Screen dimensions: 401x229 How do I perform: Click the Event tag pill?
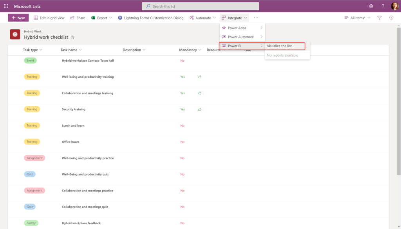pyautogui.click(x=31, y=61)
